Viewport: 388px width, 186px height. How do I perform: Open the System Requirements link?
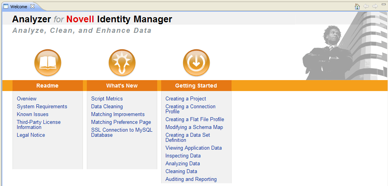(x=42, y=107)
